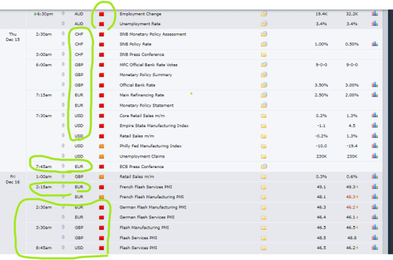Click the 6:30pm time cell

45,14
